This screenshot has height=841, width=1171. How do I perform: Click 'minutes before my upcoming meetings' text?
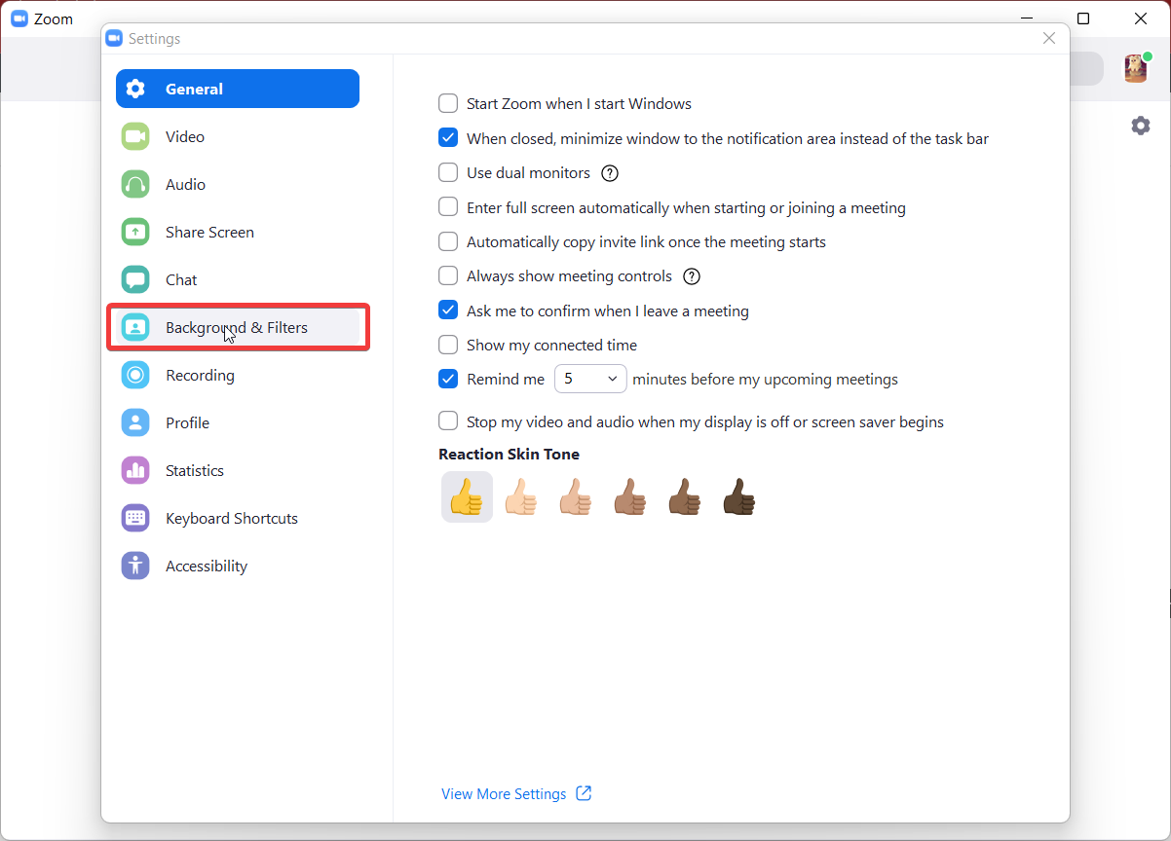[x=766, y=380]
